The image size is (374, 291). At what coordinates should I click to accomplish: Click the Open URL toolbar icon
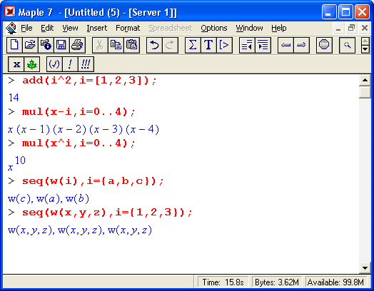(x=46, y=45)
